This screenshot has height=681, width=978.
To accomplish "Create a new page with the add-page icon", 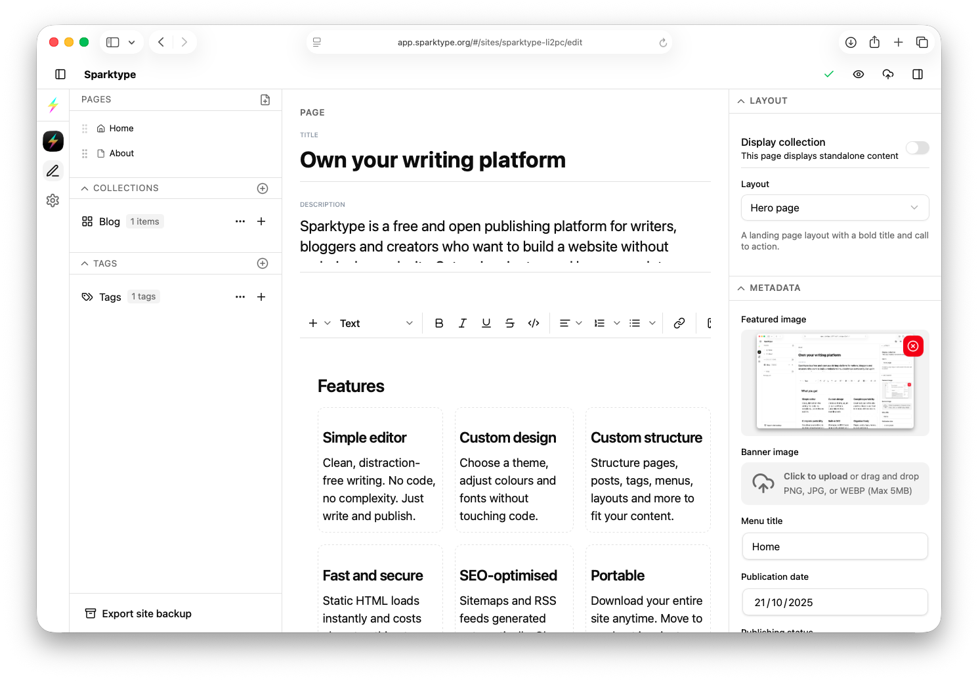I will pos(265,100).
